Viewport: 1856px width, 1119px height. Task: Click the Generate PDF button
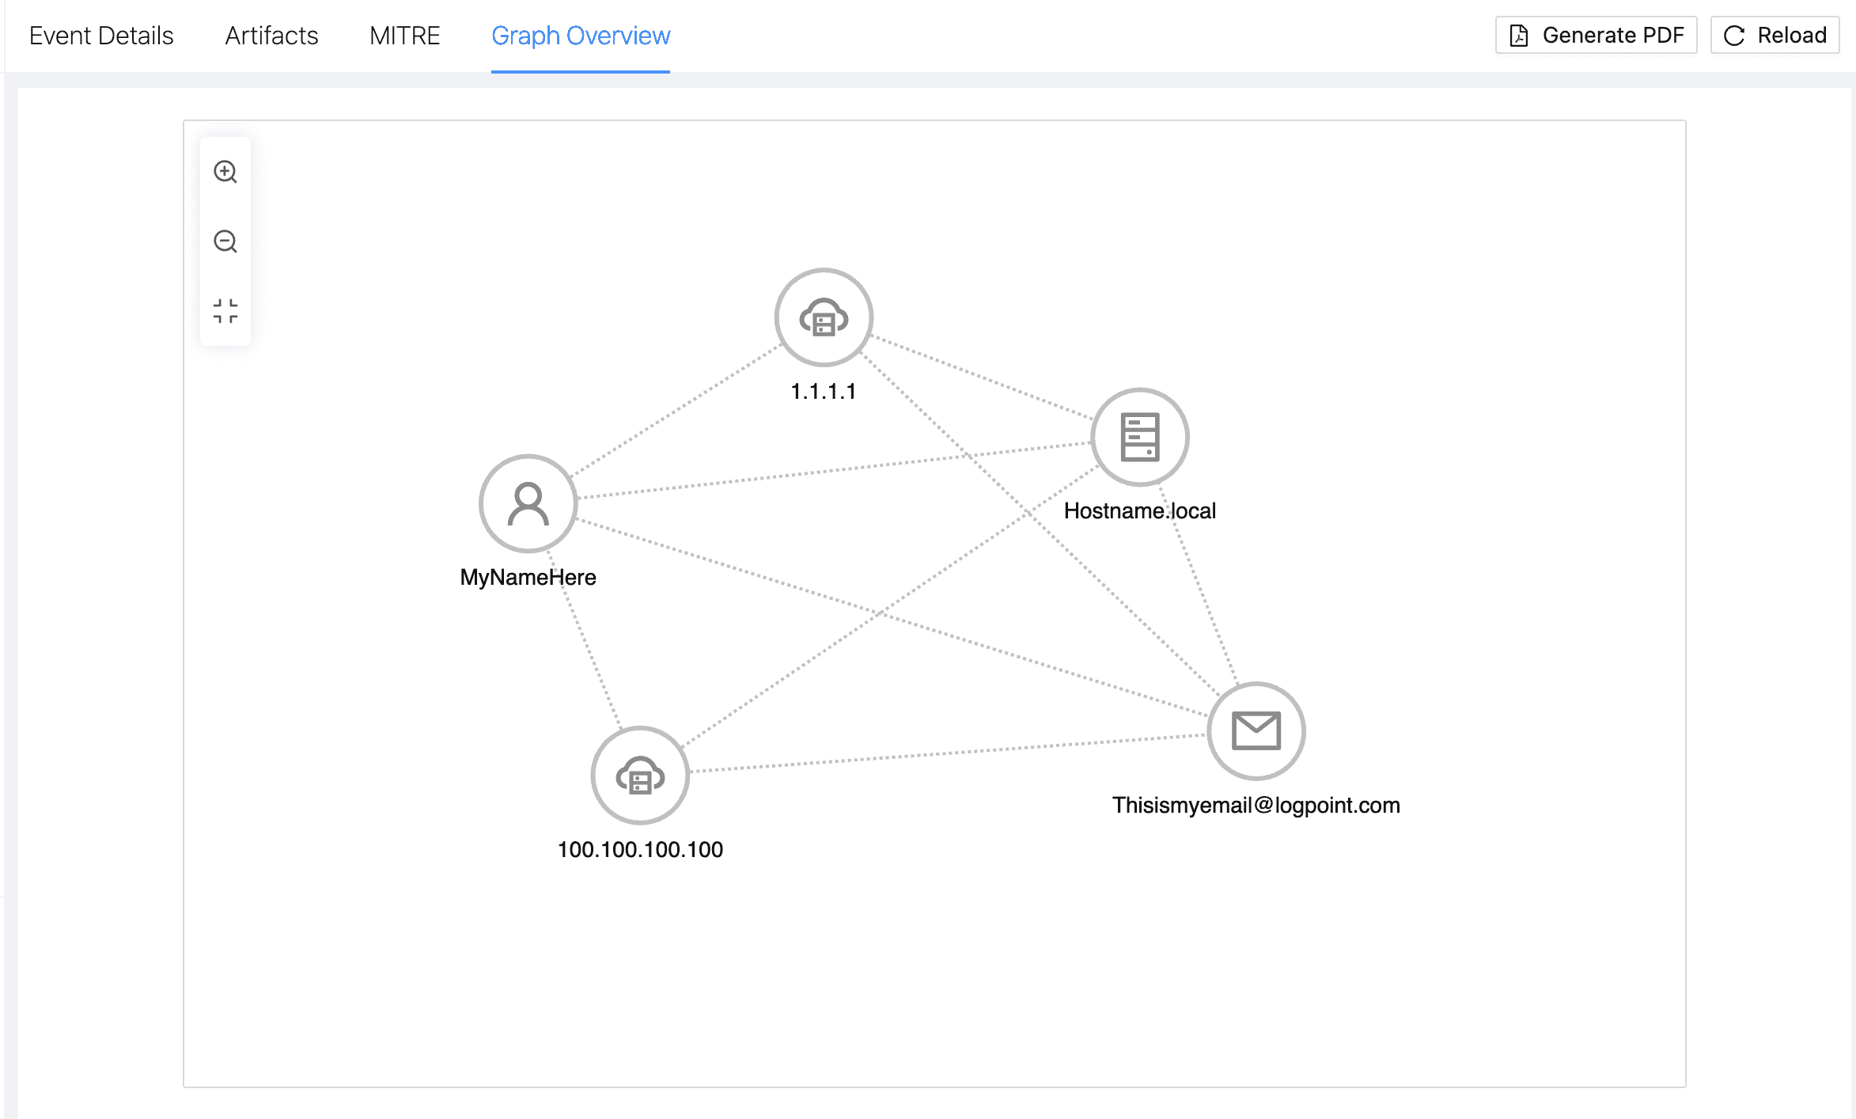[x=1595, y=35]
